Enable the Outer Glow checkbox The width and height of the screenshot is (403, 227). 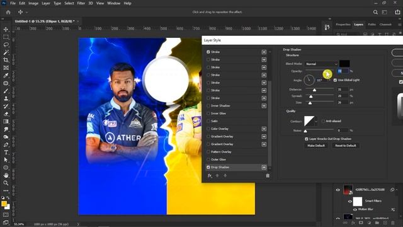pyautogui.click(x=208, y=160)
